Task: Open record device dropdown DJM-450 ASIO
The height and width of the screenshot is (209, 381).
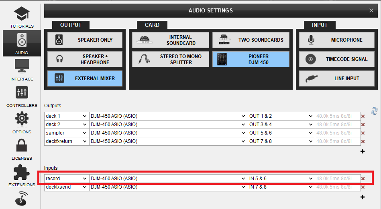Action: 168,179
